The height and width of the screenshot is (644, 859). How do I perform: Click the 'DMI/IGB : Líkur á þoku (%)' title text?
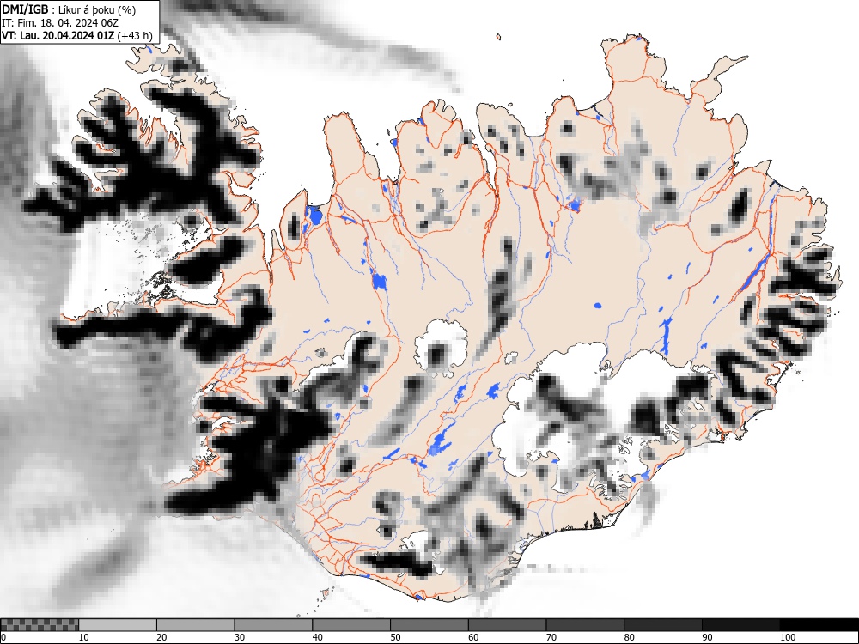point(69,9)
